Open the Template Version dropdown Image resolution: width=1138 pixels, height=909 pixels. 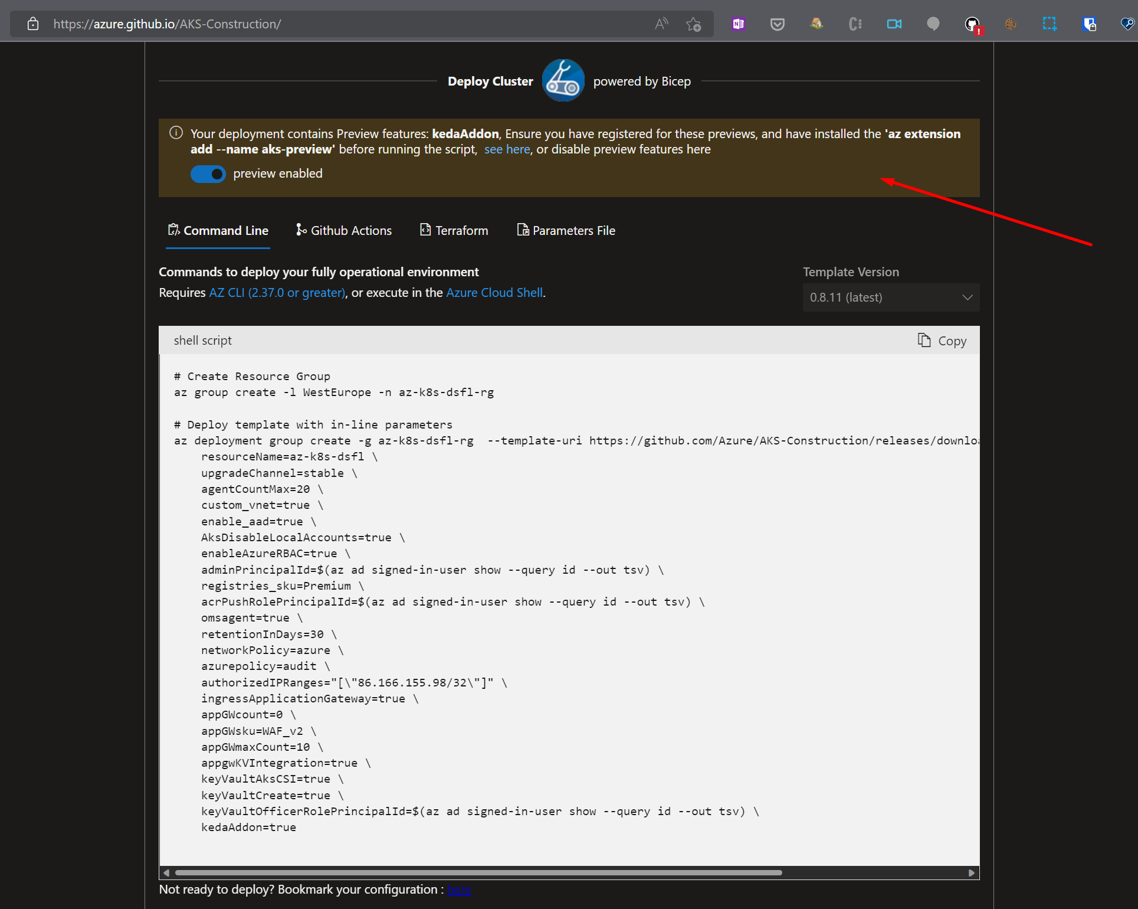click(x=890, y=297)
